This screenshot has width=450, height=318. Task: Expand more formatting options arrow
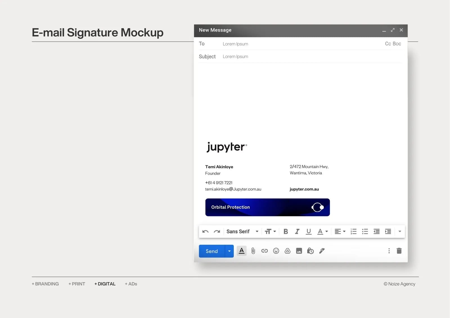coord(400,231)
